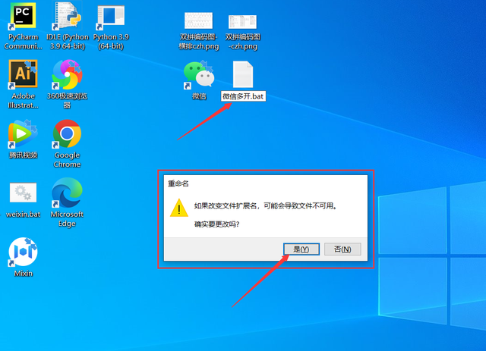Confirm rename with 是(Y) button

pos(301,249)
